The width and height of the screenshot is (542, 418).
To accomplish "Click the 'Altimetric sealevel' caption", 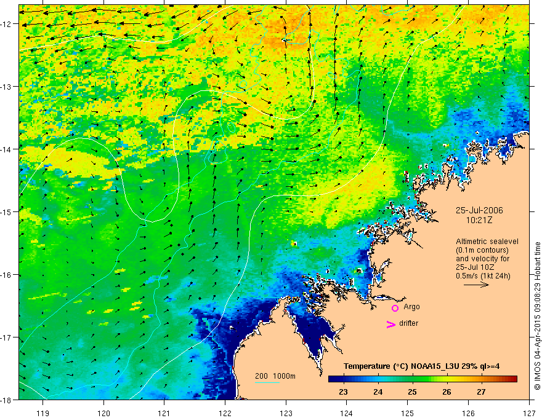I will 487,242.
